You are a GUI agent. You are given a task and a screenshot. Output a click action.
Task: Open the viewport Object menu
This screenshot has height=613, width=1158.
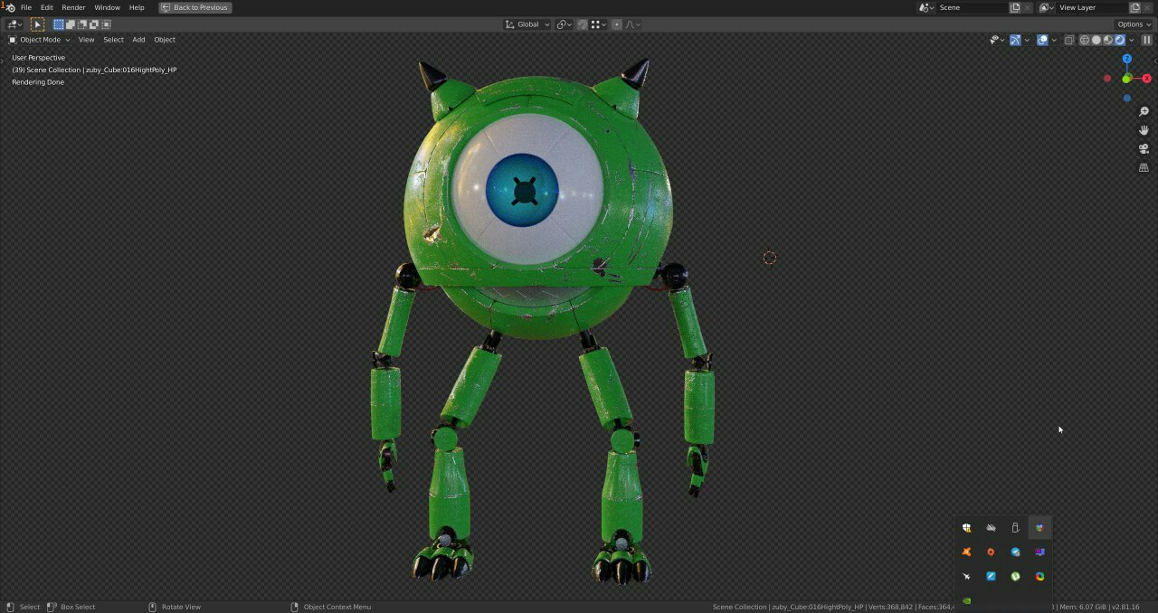click(165, 40)
